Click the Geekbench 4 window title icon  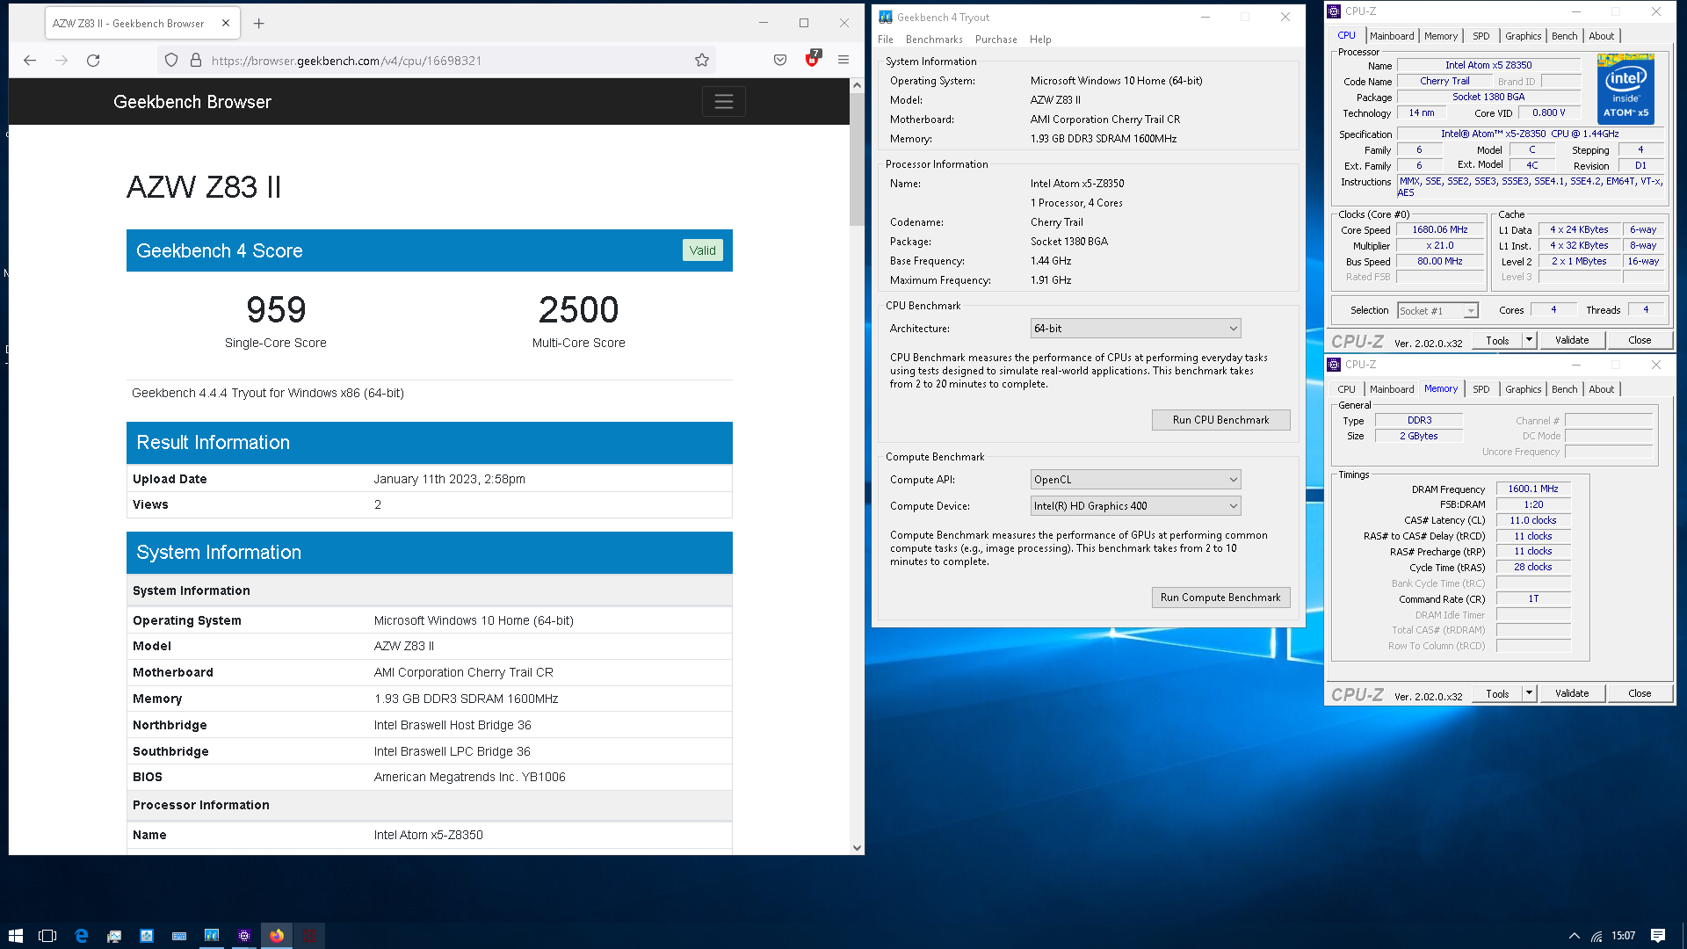point(885,17)
